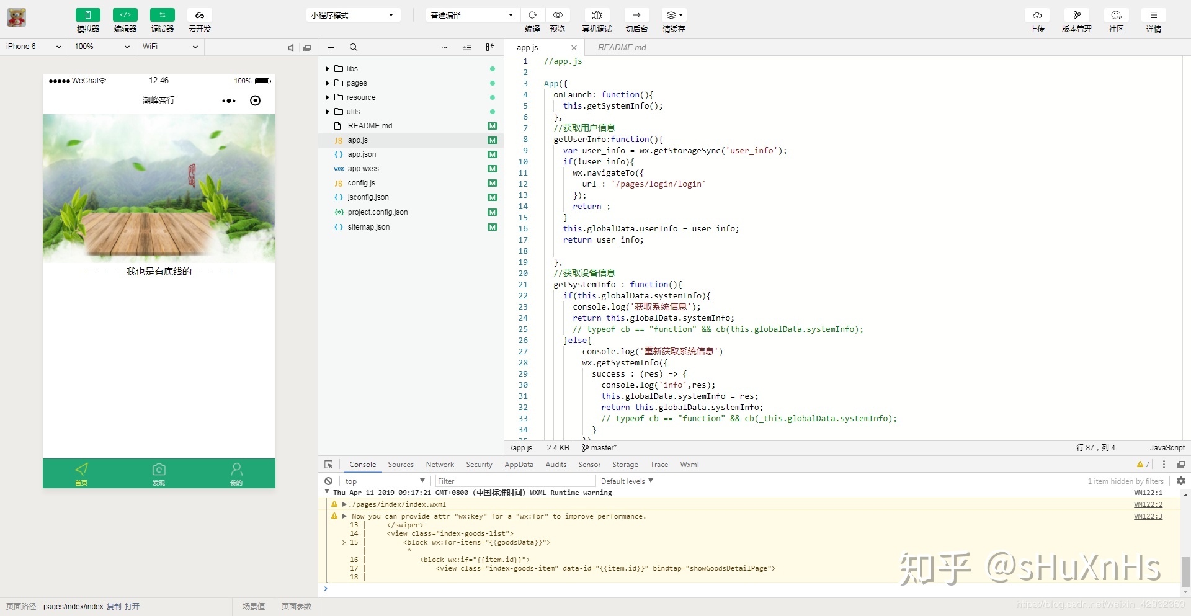
Task: Switch to the README.md editor tab
Action: [622, 47]
